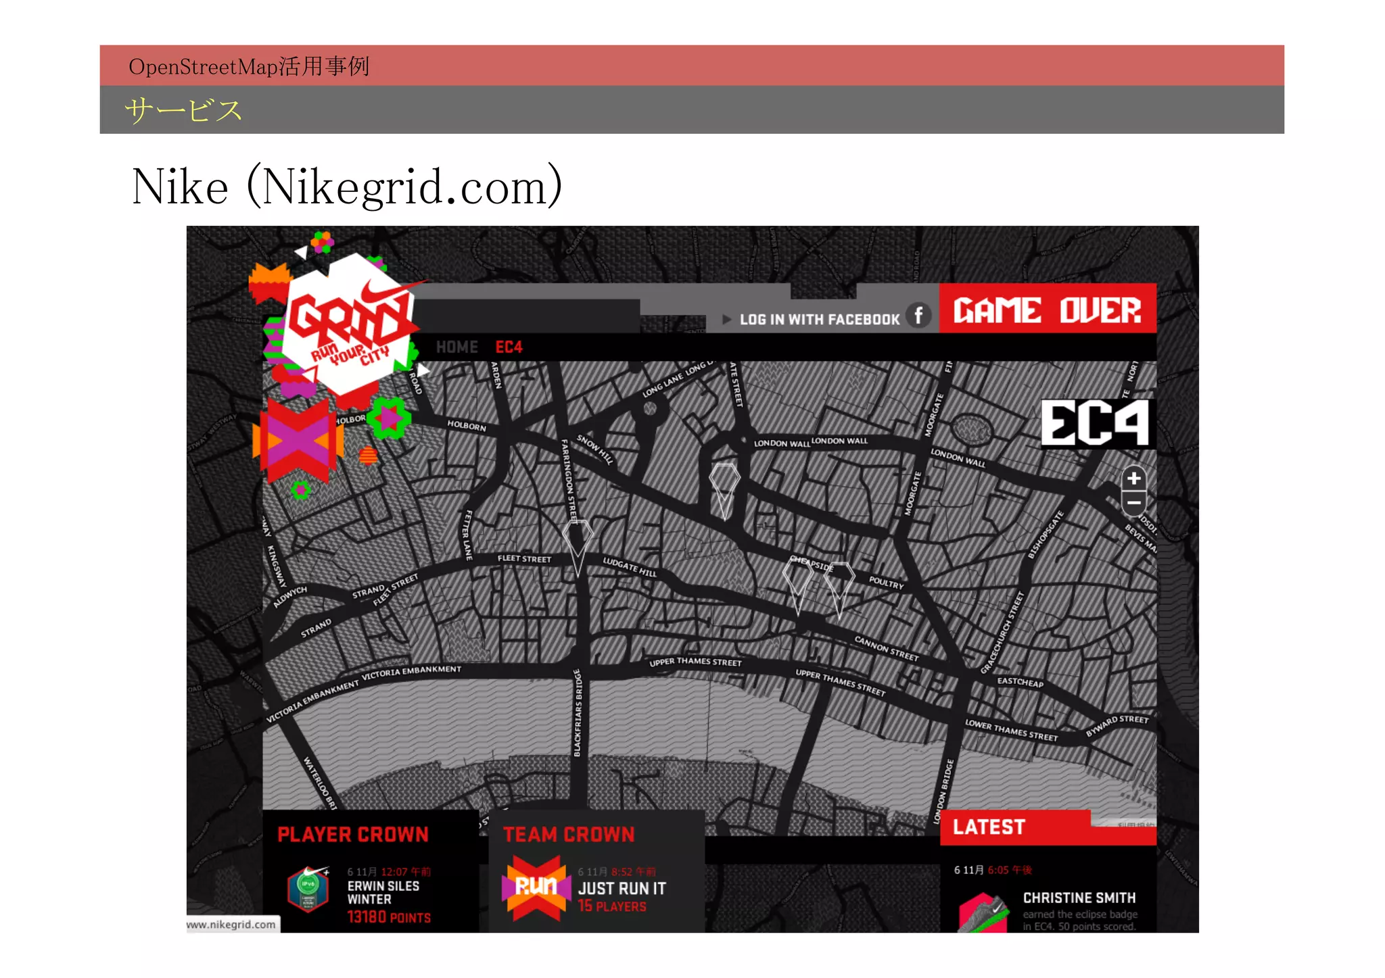Click the red and magenta X emblem
1385x978 pixels.
point(298,441)
